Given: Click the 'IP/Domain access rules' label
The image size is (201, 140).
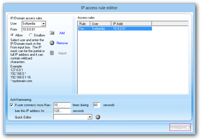Looking at the screenshot, I should tap(26, 18).
